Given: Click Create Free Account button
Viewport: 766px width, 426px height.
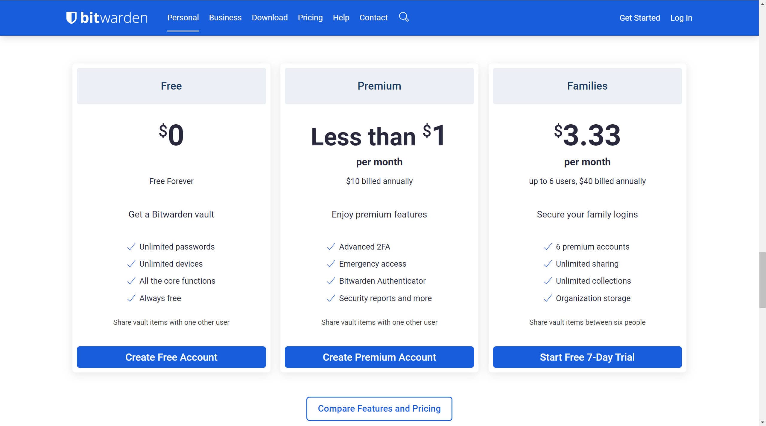Looking at the screenshot, I should point(171,357).
